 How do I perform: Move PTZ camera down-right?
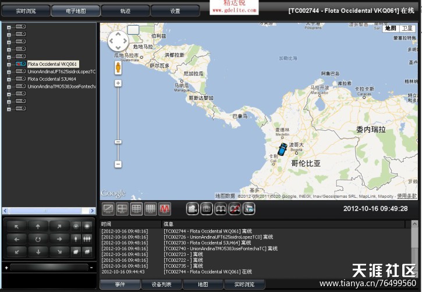59,252
